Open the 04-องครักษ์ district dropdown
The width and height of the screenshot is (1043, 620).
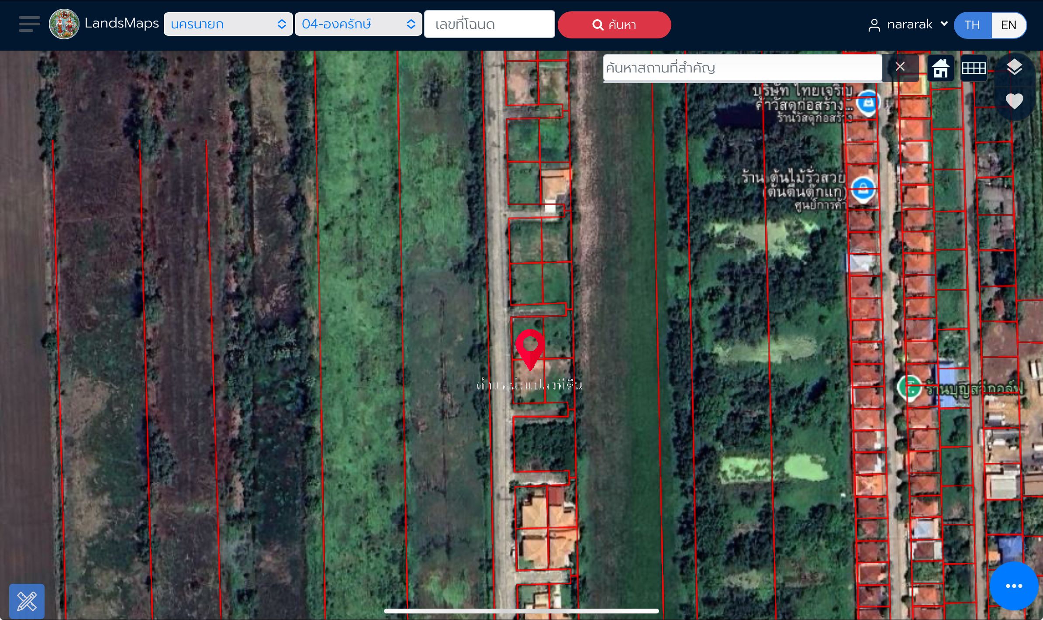click(358, 24)
